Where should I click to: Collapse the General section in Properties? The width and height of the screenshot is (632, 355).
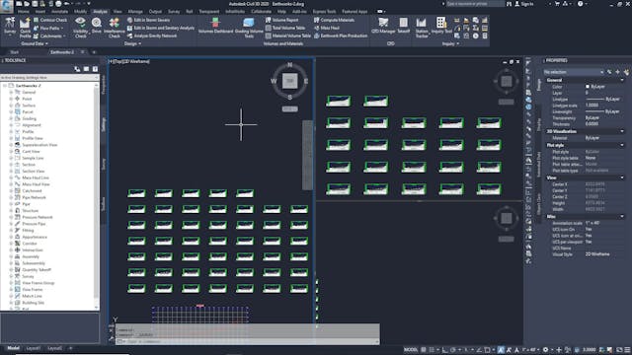[623, 80]
